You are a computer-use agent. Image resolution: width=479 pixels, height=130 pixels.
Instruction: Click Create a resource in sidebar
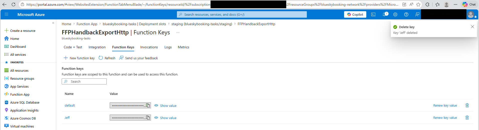[x=20, y=31]
